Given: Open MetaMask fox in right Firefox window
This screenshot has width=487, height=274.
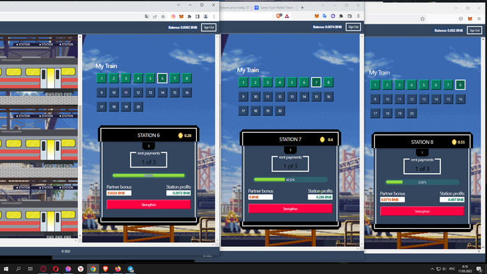Looking at the screenshot, I should coord(470,19).
